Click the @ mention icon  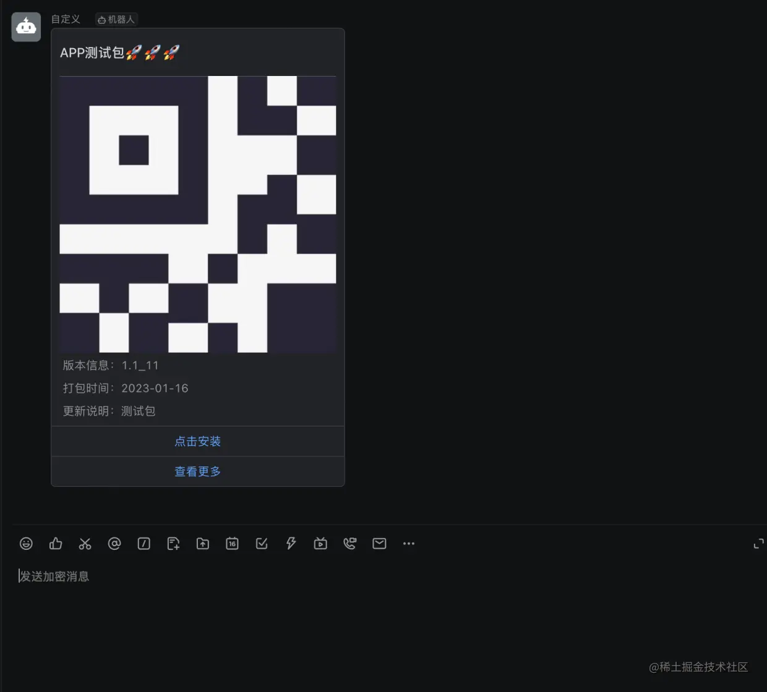[114, 544]
